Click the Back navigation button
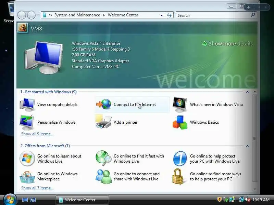Screen dimensions: 274x205 pos(22,15)
